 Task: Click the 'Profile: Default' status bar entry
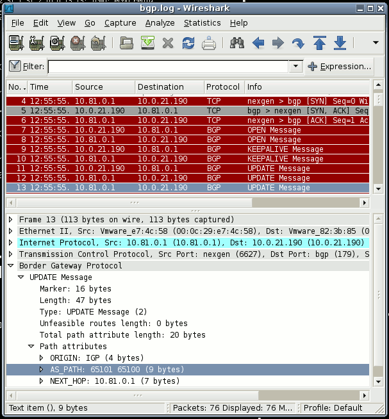pyautogui.click(x=333, y=407)
